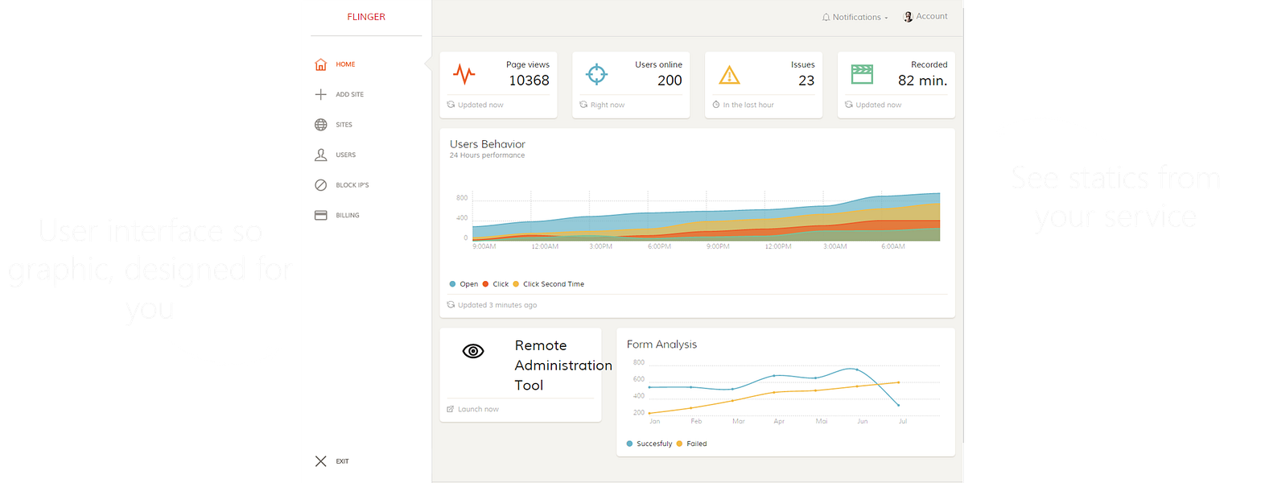Toggle the Succesfuly legend blue dot
Image resolution: width=1265 pixels, height=483 pixels.
(629, 444)
